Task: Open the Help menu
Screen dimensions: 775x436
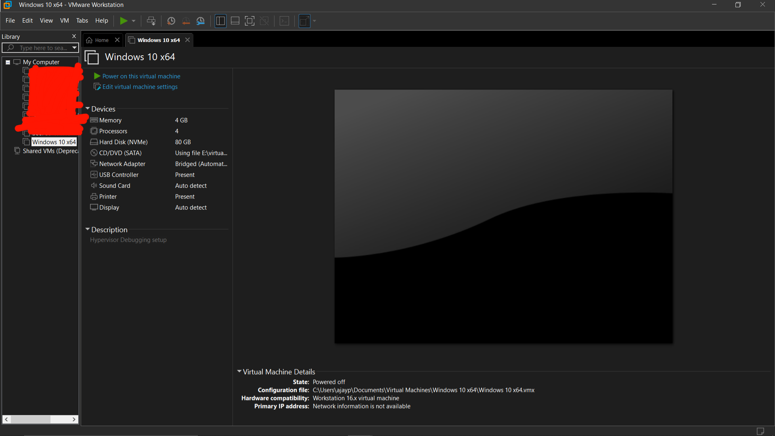Action: [102, 21]
